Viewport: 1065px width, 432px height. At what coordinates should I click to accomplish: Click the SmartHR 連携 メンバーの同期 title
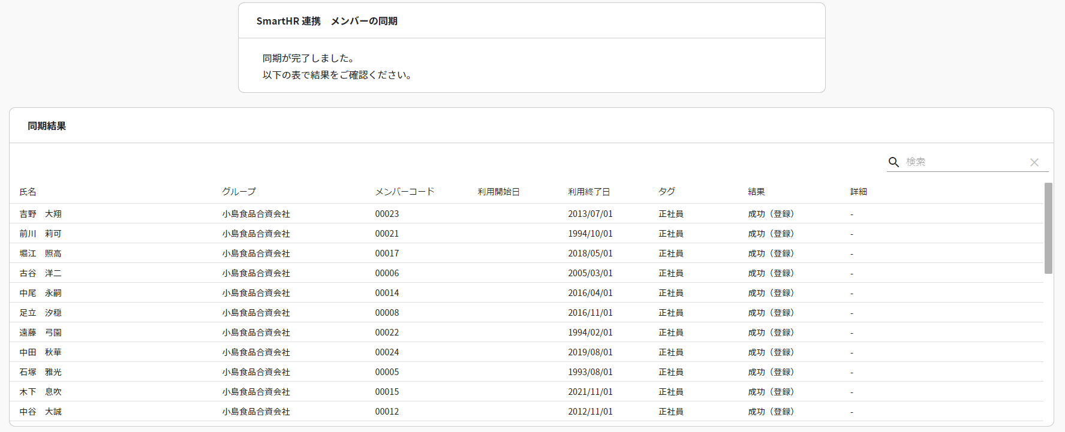(327, 21)
